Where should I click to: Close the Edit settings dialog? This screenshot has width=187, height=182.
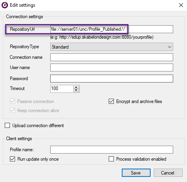point(181,5)
